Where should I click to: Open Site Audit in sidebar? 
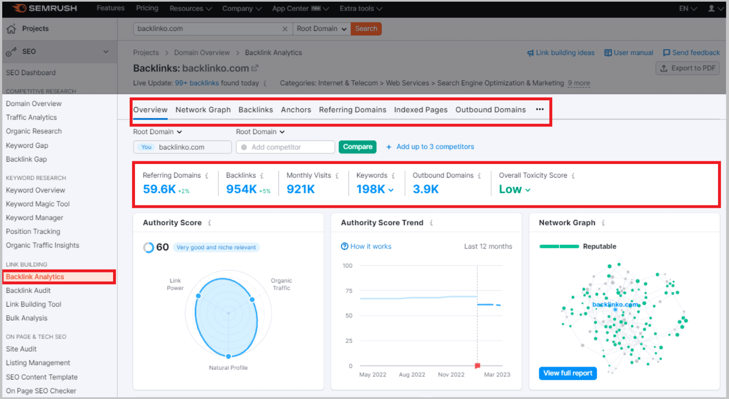click(21, 349)
